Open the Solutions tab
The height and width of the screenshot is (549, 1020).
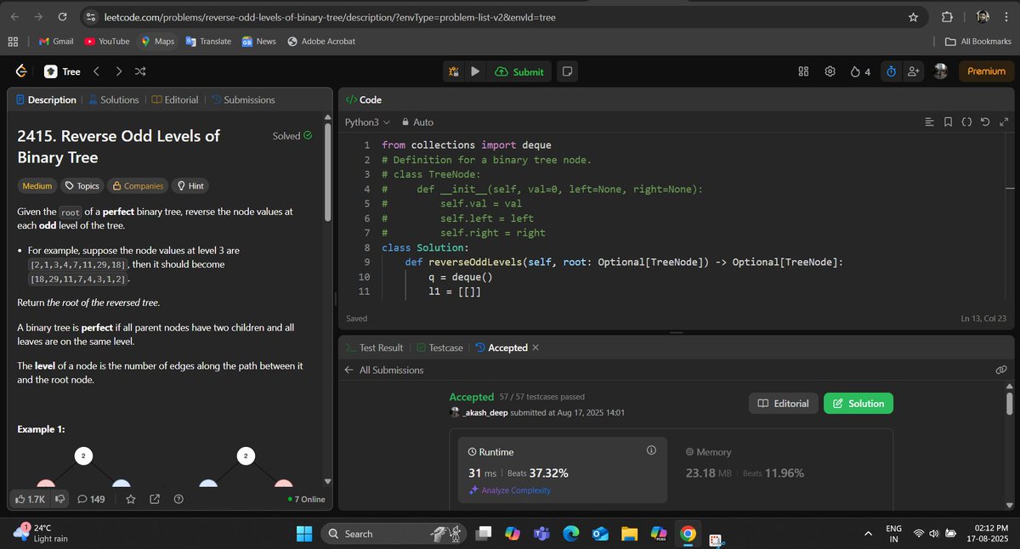[113, 99]
